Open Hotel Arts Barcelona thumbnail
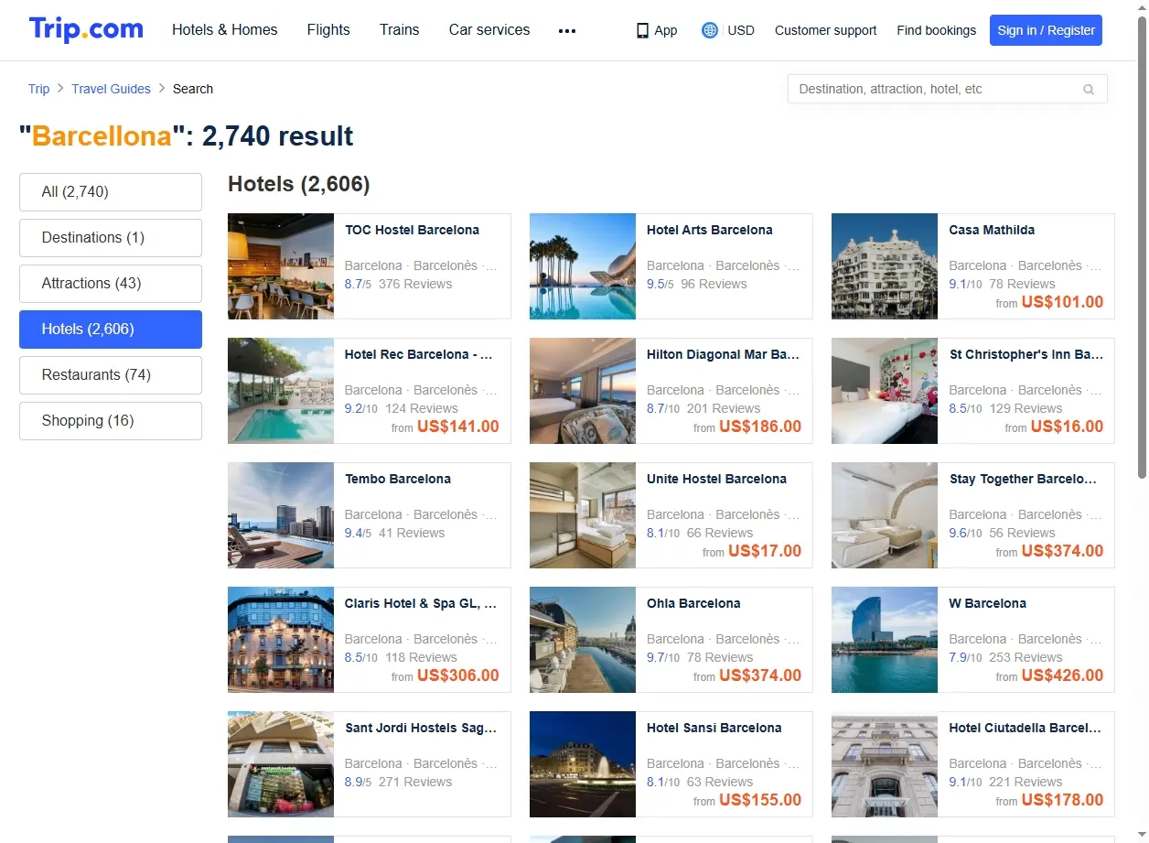The width and height of the screenshot is (1149, 843). click(x=583, y=266)
